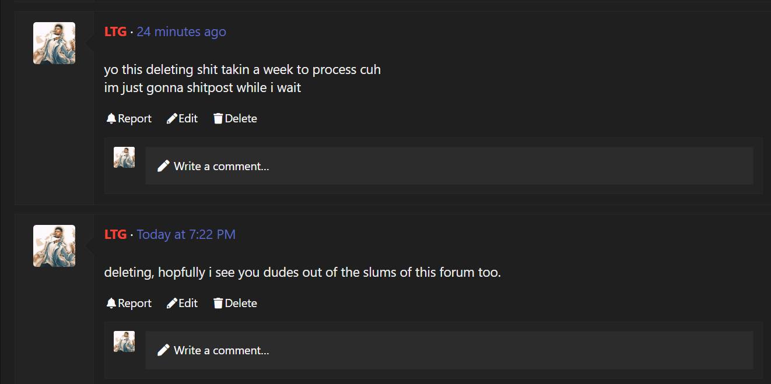Open the '24 minutes ago' timestamp link
This screenshot has height=384, width=771.
pos(181,31)
